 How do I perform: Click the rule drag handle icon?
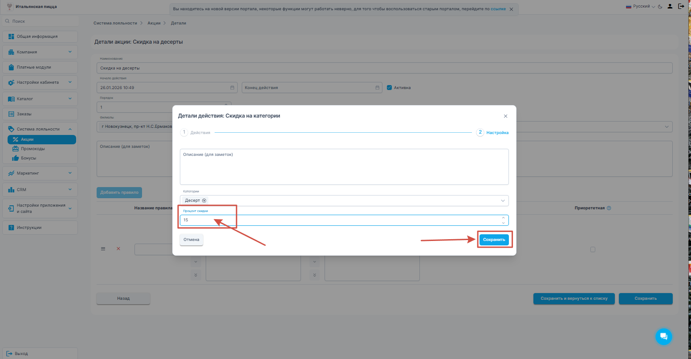point(103,249)
